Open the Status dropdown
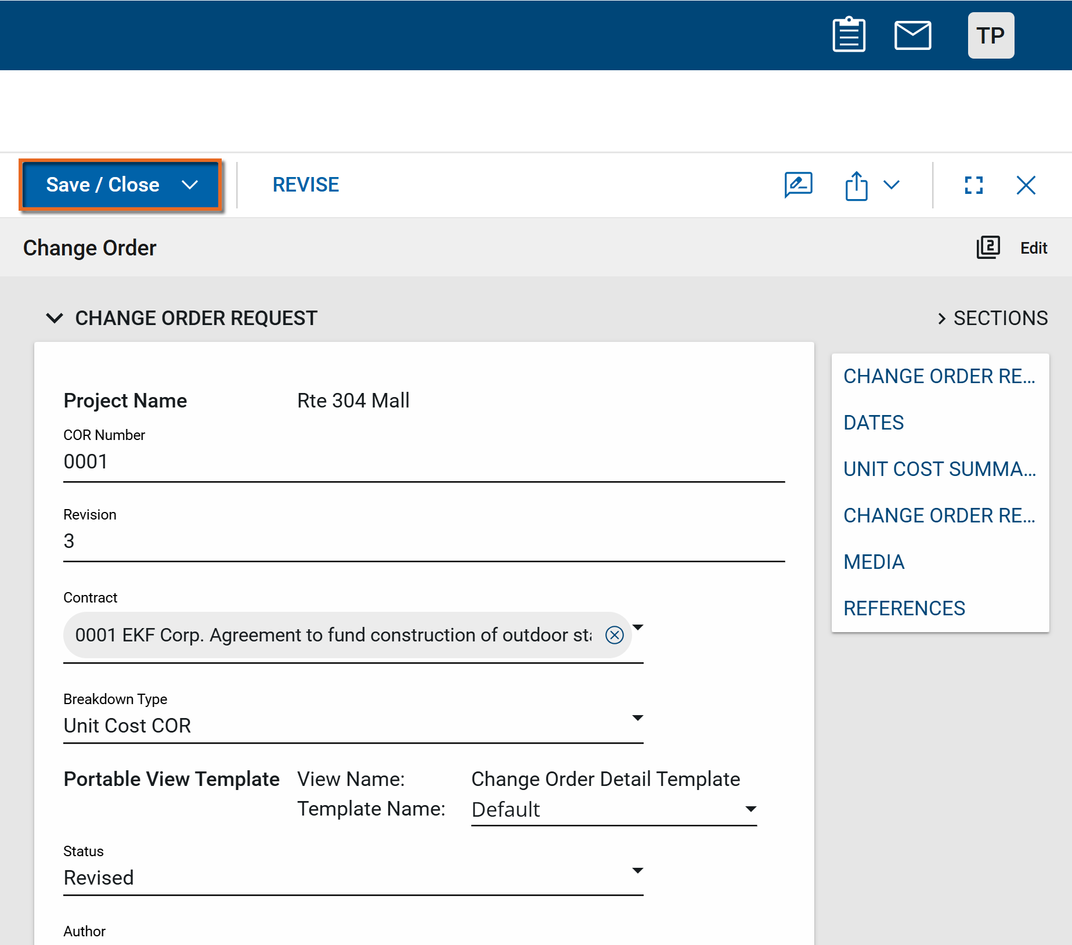The width and height of the screenshot is (1072, 945). pos(637,871)
